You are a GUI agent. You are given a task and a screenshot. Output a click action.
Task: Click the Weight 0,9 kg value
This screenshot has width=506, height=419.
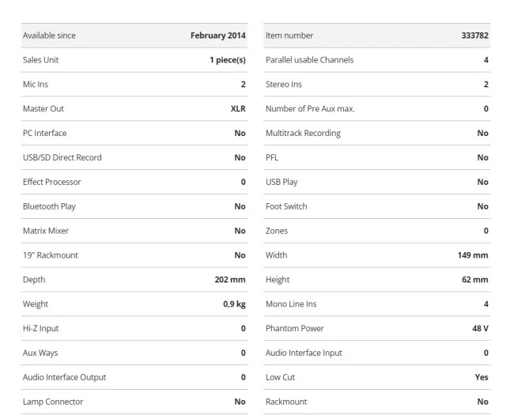click(x=234, y=304)
